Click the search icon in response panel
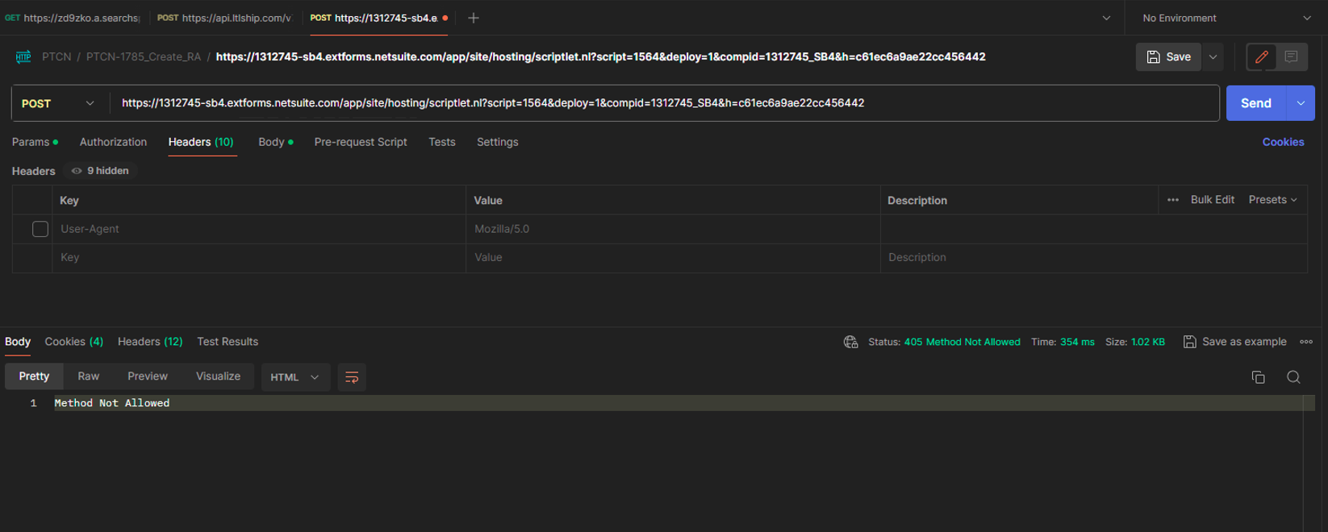This screenshot has height=532, width=1328. point(1293,377)
